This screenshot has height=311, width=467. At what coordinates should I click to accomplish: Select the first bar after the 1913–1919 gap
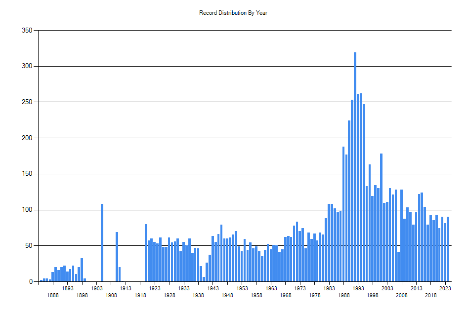pos(146,253)
